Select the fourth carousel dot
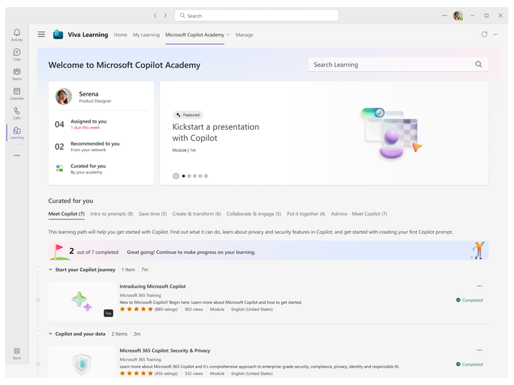514x385 pixels. [x=201, y=176]
